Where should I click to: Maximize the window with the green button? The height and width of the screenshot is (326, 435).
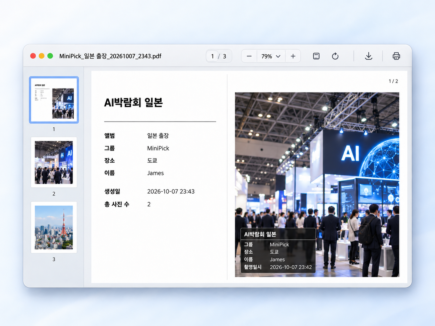click(x=50, y=56)
